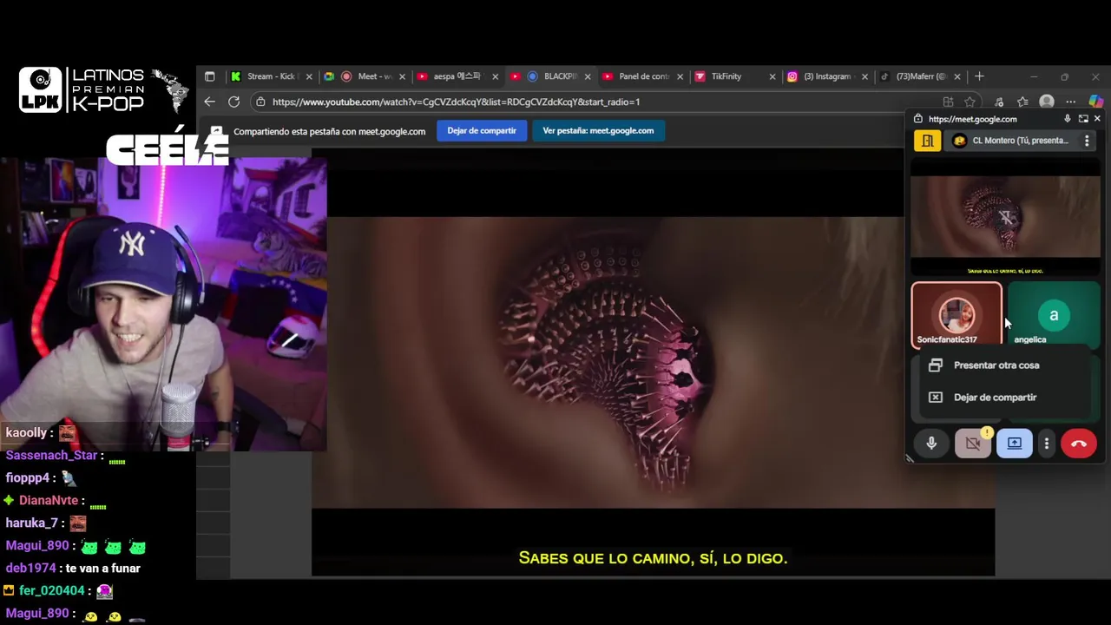Select the CL Montero presenter chip
The height and width of the screenshot is (625, 1111).
(1013, 141)
